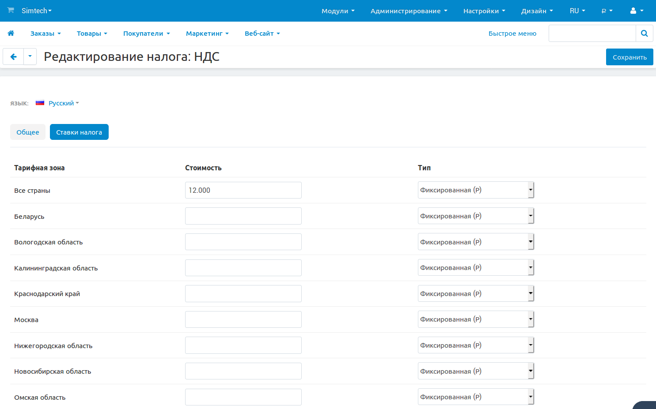Viewport: 656px width, 409px height.
Task: Expand the Русский language dropdown
Action: [64, 103]
